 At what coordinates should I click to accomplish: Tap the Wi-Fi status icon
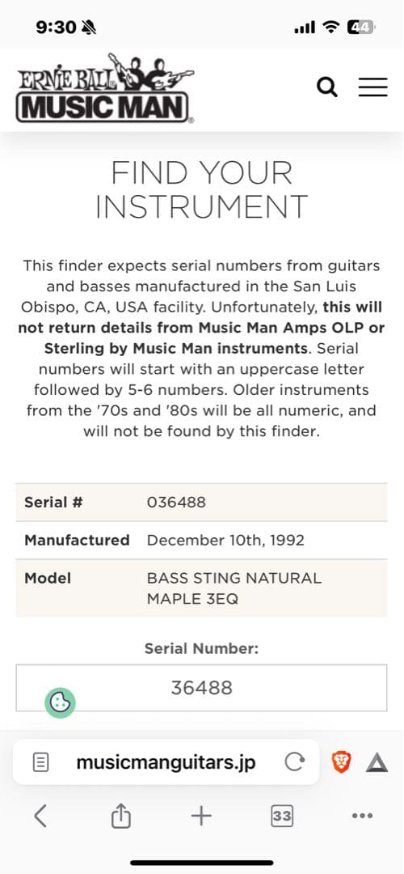[x=332, y=27]
